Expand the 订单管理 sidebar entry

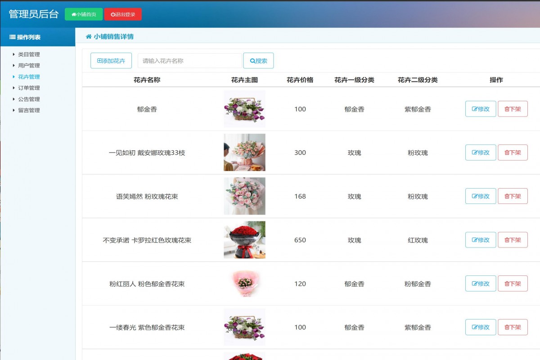[28, 88]
